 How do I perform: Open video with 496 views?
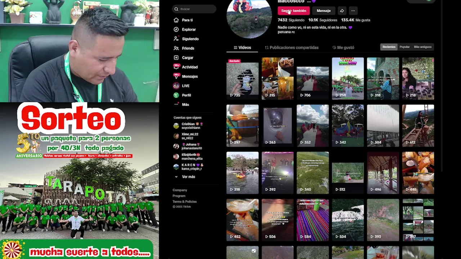click(x=383, y=173)
